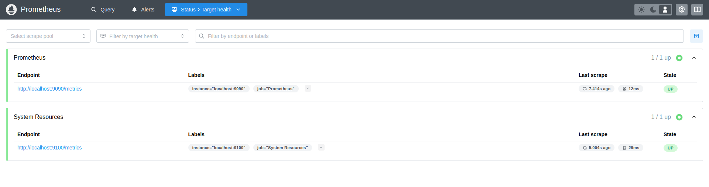The image size is (709, 187).
Task: Open the Alerts page
Action: point(143,10)
